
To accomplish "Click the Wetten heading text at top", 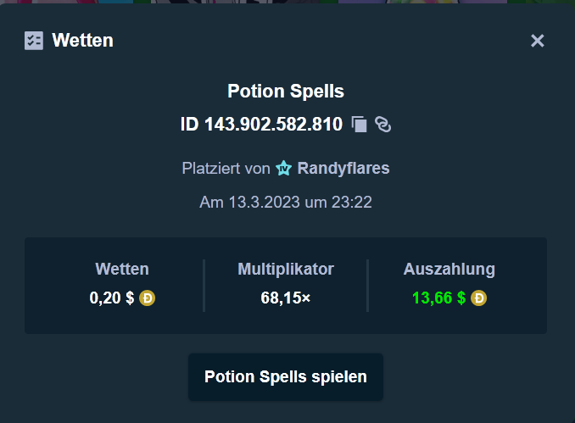I will [x=82, y=41].
